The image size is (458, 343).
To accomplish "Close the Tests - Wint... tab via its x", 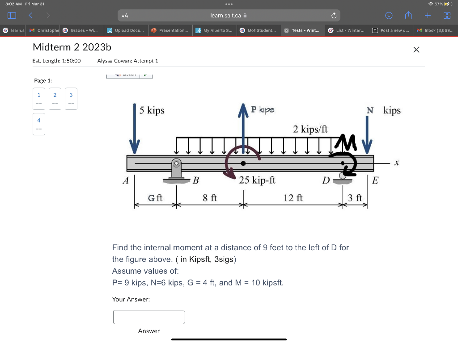I will [x=287, y=30].
